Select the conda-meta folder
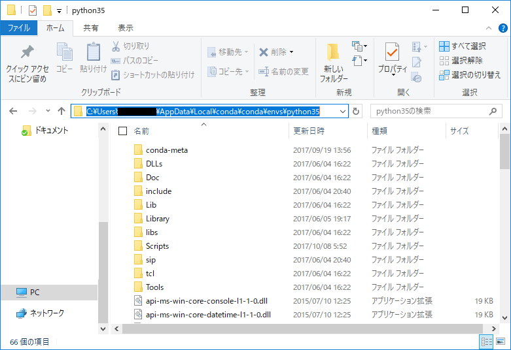The height and width of the screenshot is (350, 511). pos(167,150)
